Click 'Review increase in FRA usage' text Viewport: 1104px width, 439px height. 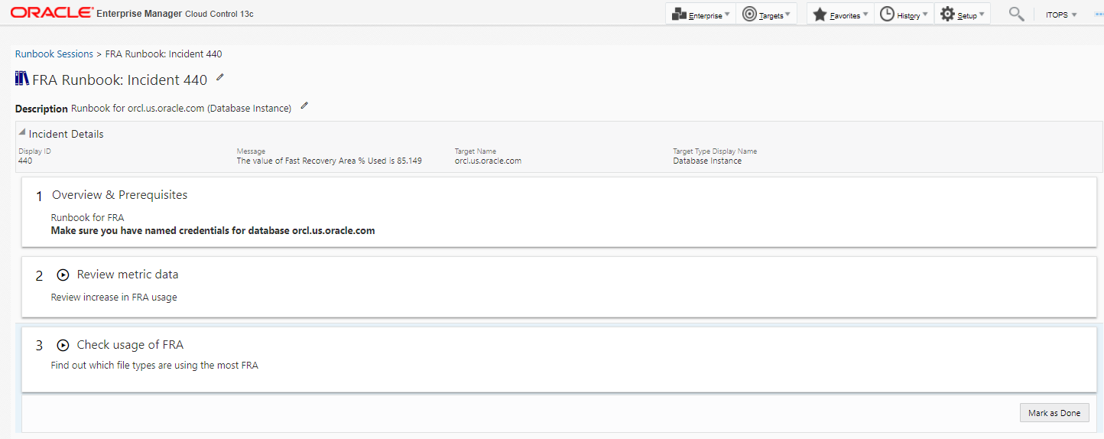point(114,298)
